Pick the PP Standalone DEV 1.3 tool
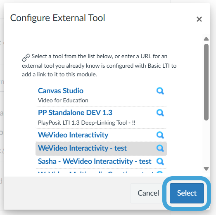Viewport: 216px width, 215px height. (x=75, y=113)
